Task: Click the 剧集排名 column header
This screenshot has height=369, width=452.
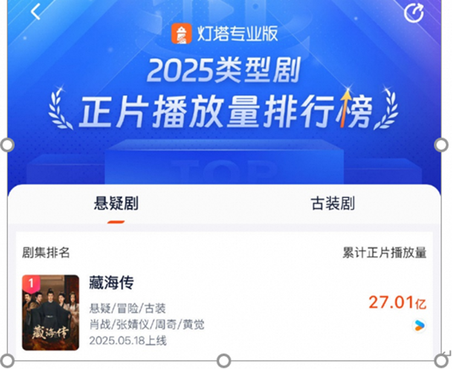Action: coord(46,252)
